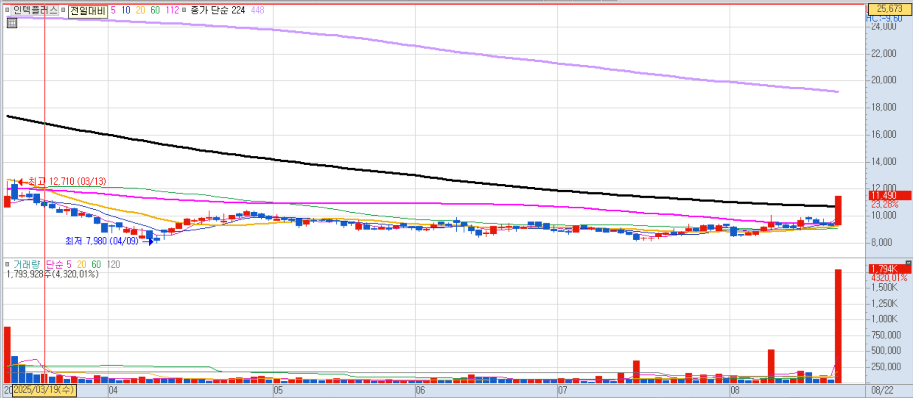This screenshot has width=913, height=398.
Task: Select the green 60 price moving average legend
Action: click(x=155, y=10)
